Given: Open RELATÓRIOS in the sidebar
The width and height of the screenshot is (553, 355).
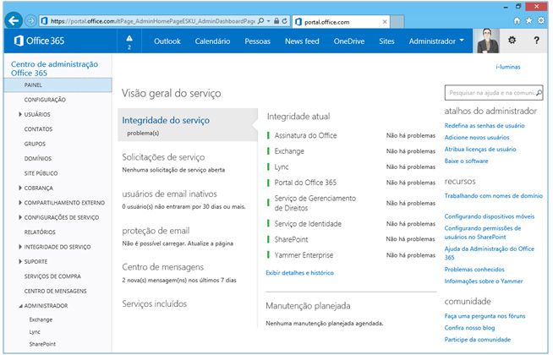Looking at the screenshot, I should (40, 232).
